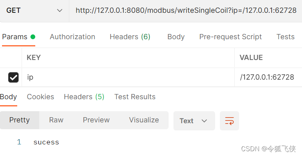Select the request Body tab
Image resolution: width=302 pixels, height=156 pixels.
point(176,37)
